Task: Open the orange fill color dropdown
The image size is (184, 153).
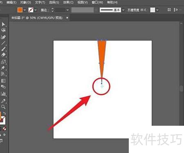Action: pyautogui.click(x=25, y=10)
